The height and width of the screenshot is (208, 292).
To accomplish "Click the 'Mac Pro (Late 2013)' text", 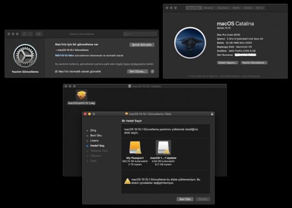I will [229, 35].
